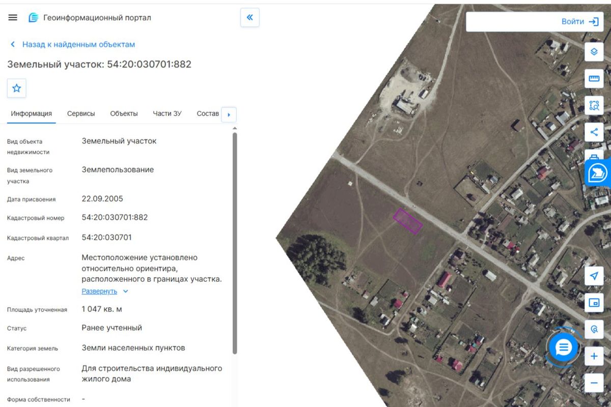611x407 pixels.
Task: Click the label Форма собственности
Action: click(39, 400)
